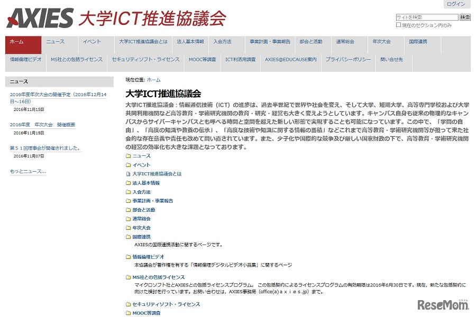Open 部会と活動 folder link in content list

(x=144, y=210)
